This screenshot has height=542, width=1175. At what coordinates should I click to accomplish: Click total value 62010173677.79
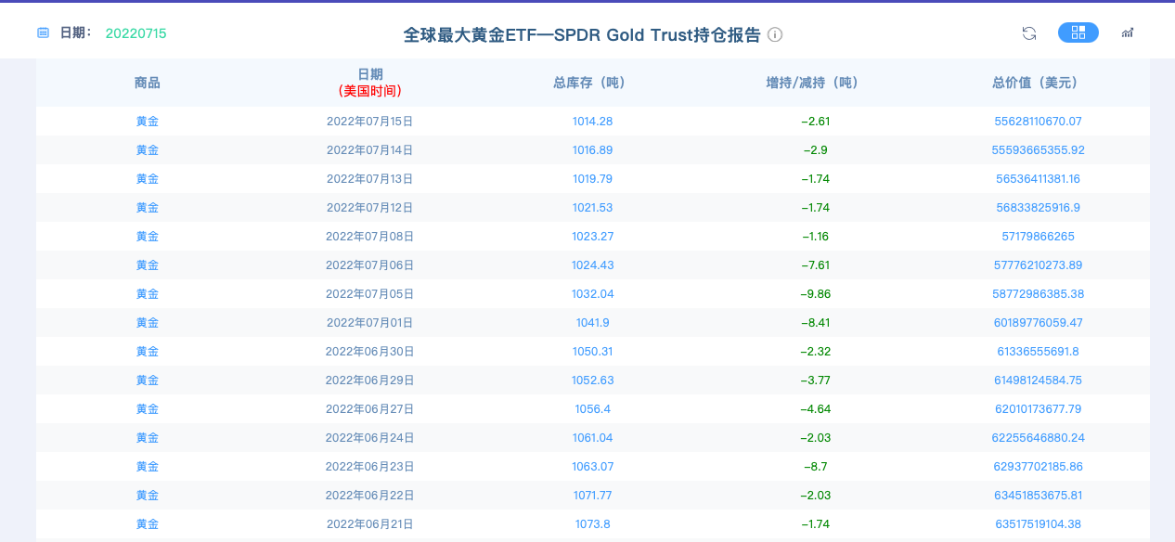(1039, 408)
